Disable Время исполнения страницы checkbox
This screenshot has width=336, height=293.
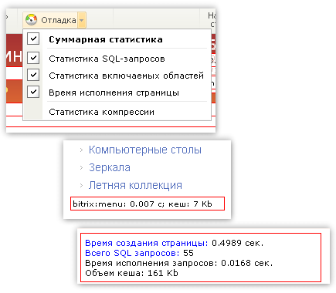pos(33,92)
